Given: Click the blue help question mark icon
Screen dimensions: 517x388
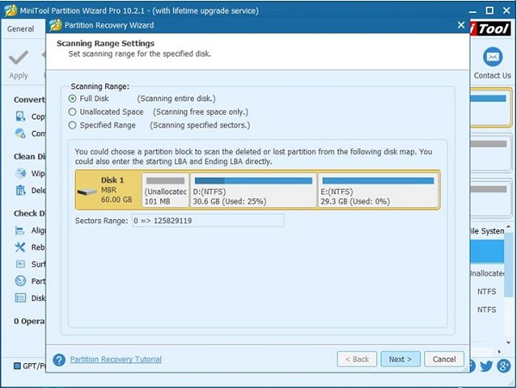Looking at the screenshot, I should point(59,360).
